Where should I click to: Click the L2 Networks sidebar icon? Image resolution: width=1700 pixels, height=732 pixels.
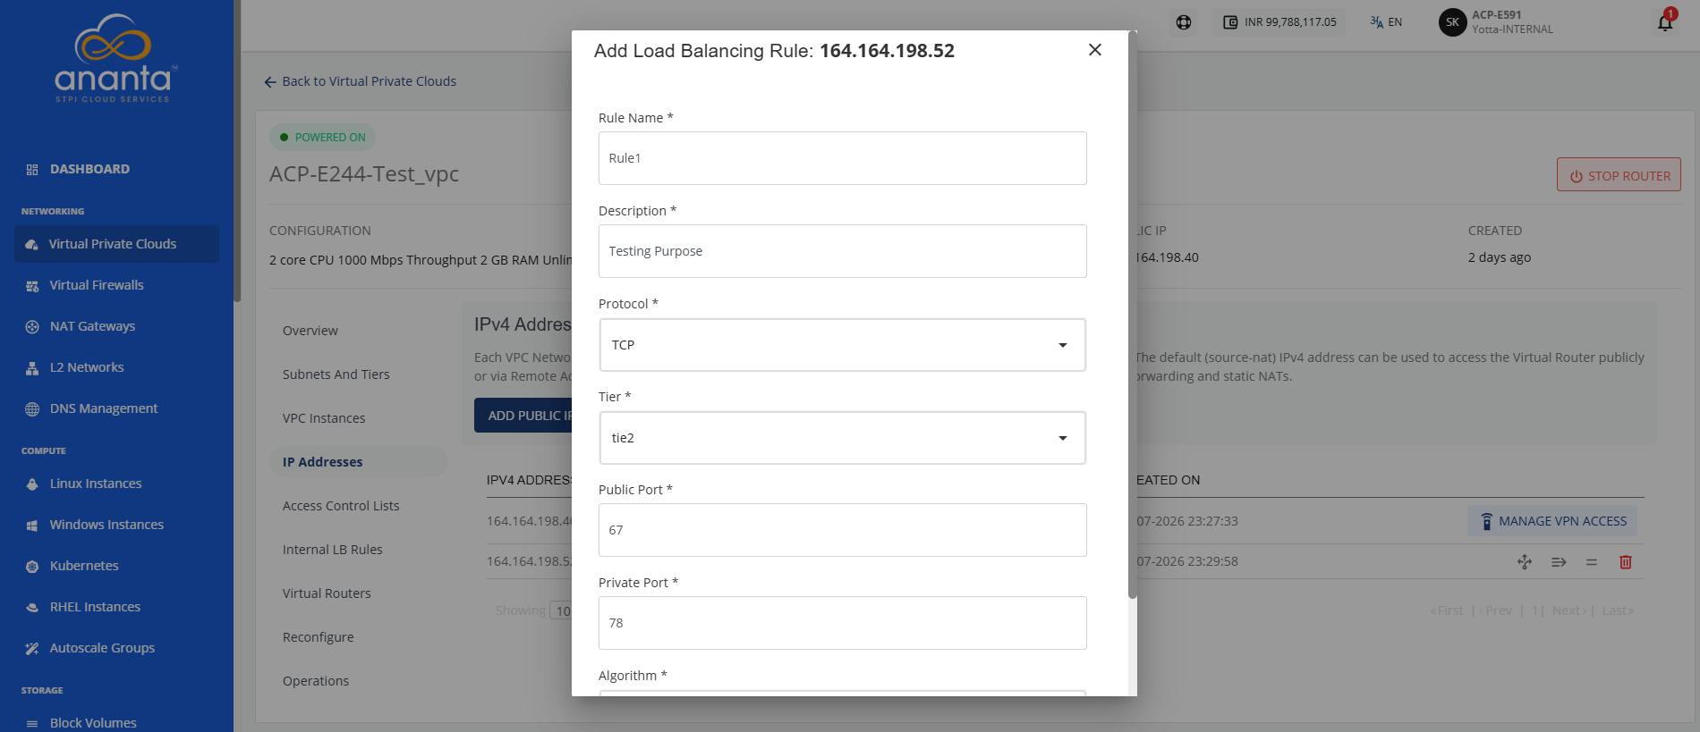click(32, 368)
